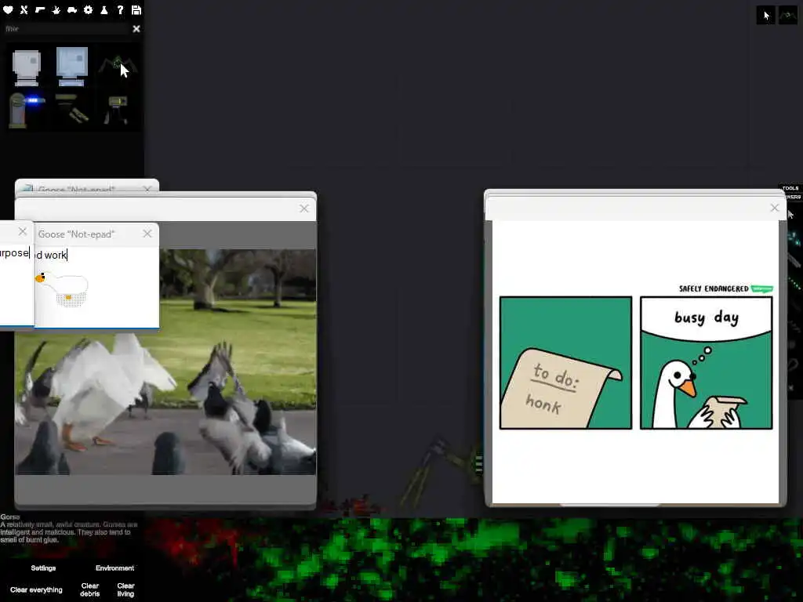This screenshot has width=803, height=602.
Task: Close the Goose "Not-epad" window
Action: click(147, 234)
